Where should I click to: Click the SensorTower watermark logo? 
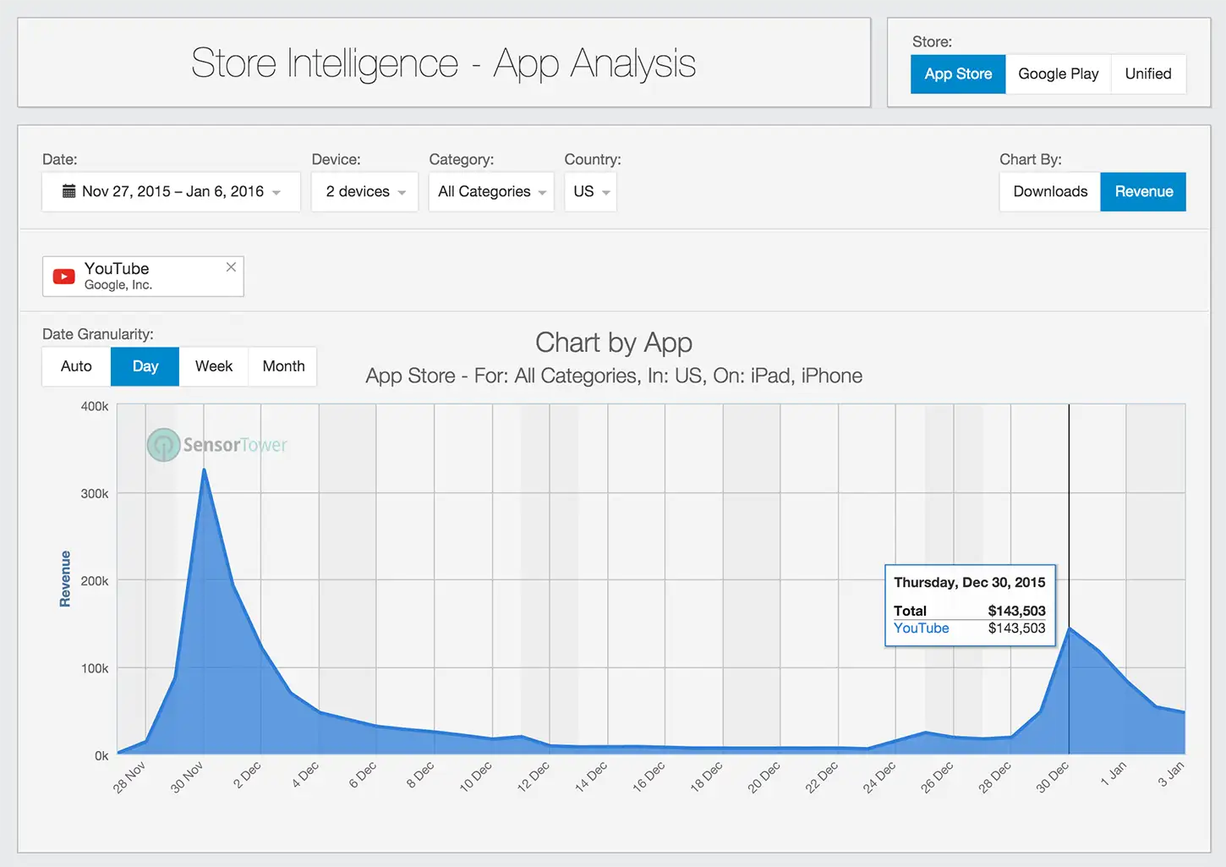coord(217,445)
